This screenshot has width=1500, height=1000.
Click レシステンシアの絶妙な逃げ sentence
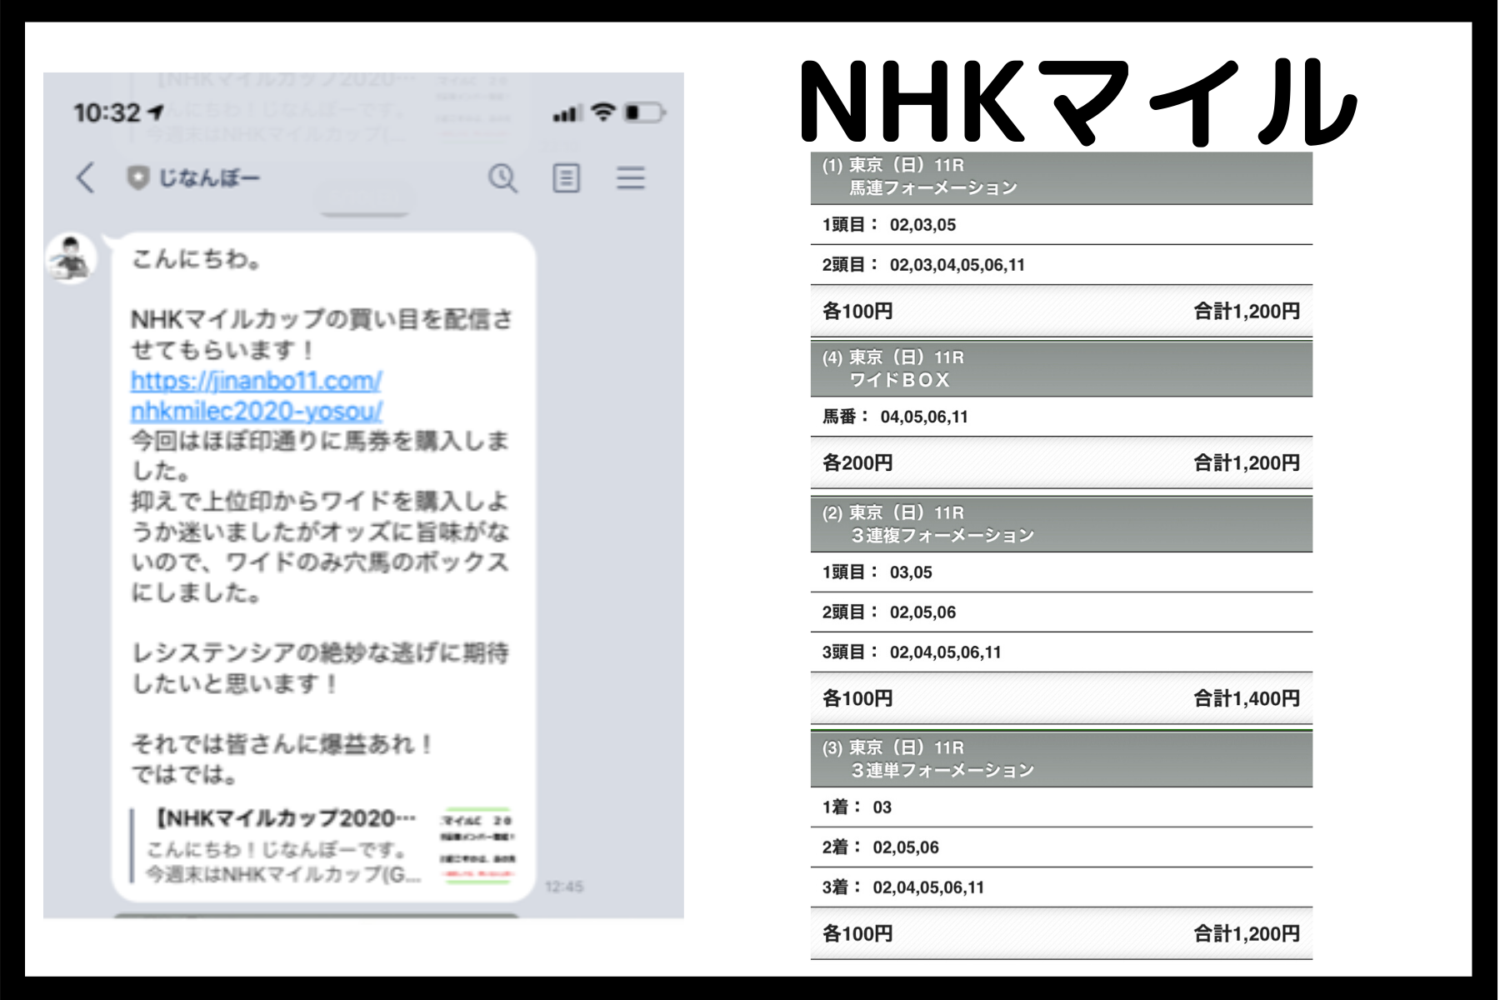pos(320,667)
